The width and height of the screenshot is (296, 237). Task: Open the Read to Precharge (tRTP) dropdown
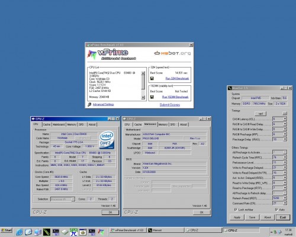(x=285, y=188)
